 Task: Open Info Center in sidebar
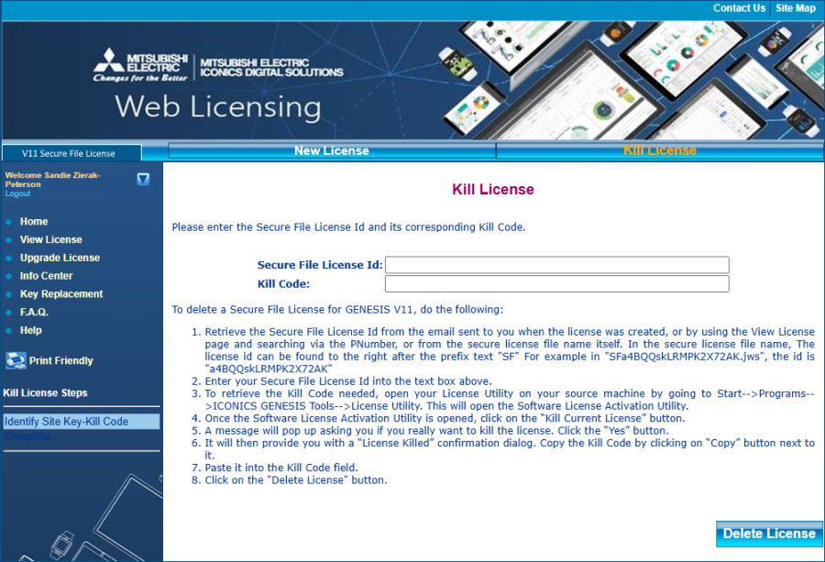(x=47, y=276)
